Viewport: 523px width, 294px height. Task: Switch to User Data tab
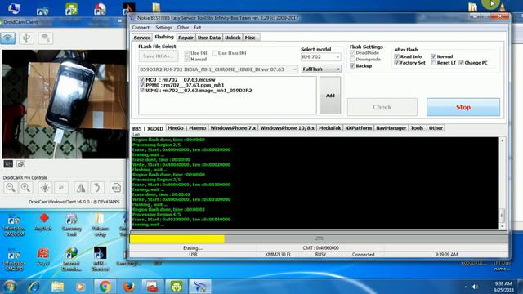[209, 38]
